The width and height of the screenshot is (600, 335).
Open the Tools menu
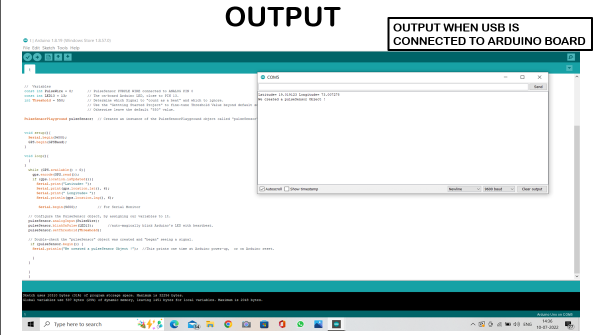[x=62, y=48]
